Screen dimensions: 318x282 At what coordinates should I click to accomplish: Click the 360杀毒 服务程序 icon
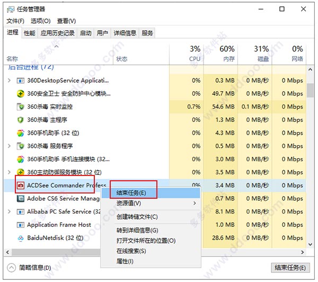[21, 146]
